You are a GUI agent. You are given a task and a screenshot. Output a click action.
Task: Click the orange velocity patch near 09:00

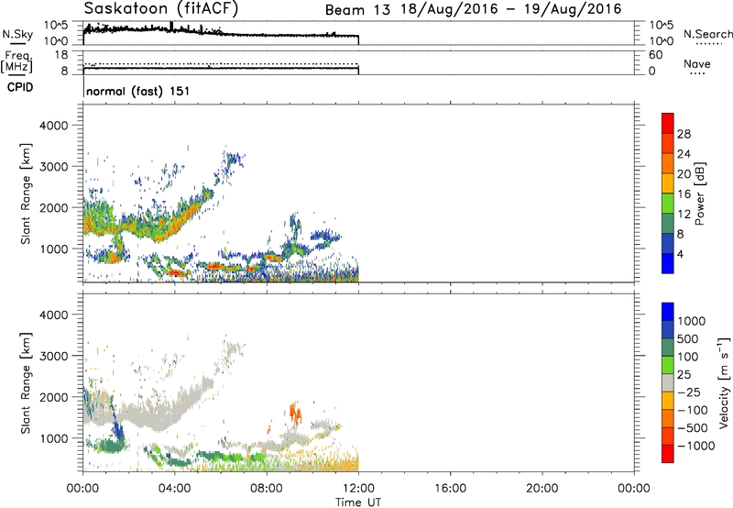294,413
